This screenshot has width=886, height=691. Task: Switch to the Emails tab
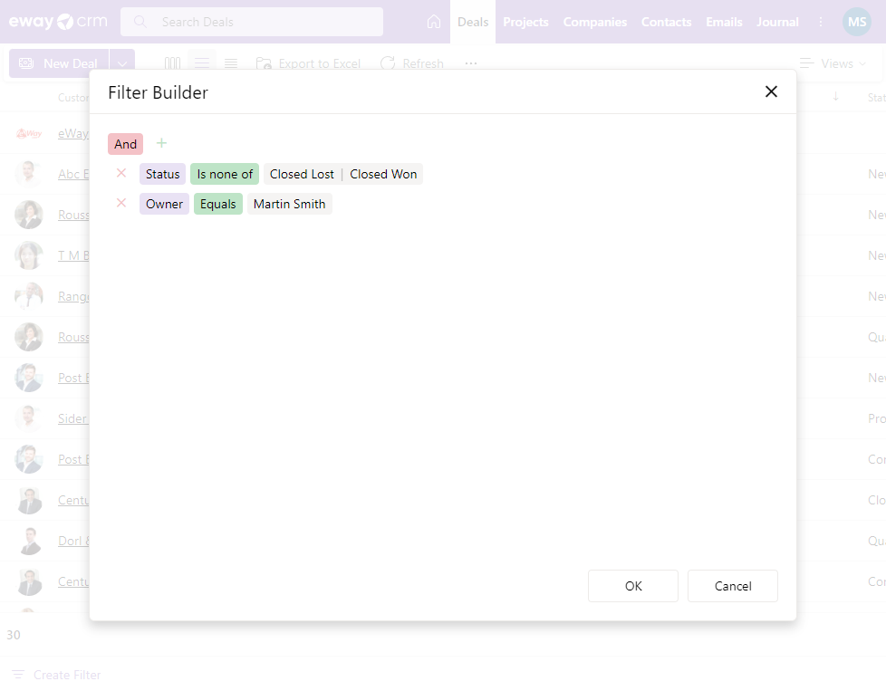point(724,22)
